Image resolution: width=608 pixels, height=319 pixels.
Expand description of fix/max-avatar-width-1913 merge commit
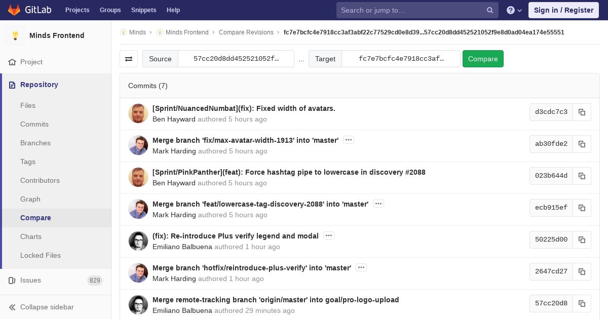pyautogui.click(x=349, y=140)
